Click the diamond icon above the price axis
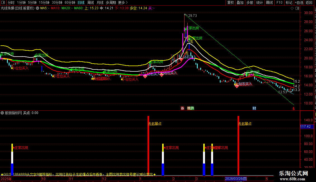 [292, 8]
